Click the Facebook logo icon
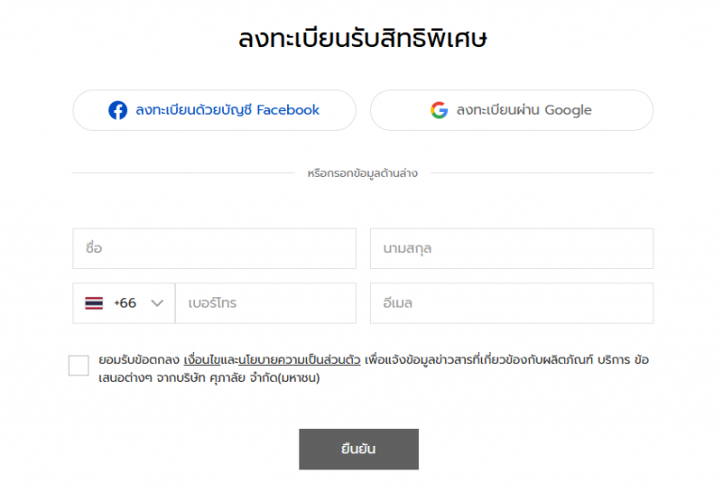The image size is (723, 492). click(x=118, y=110)
